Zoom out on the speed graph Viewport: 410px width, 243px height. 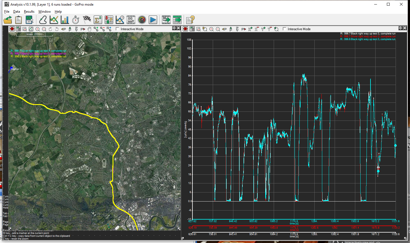click(x=218, y=29)
